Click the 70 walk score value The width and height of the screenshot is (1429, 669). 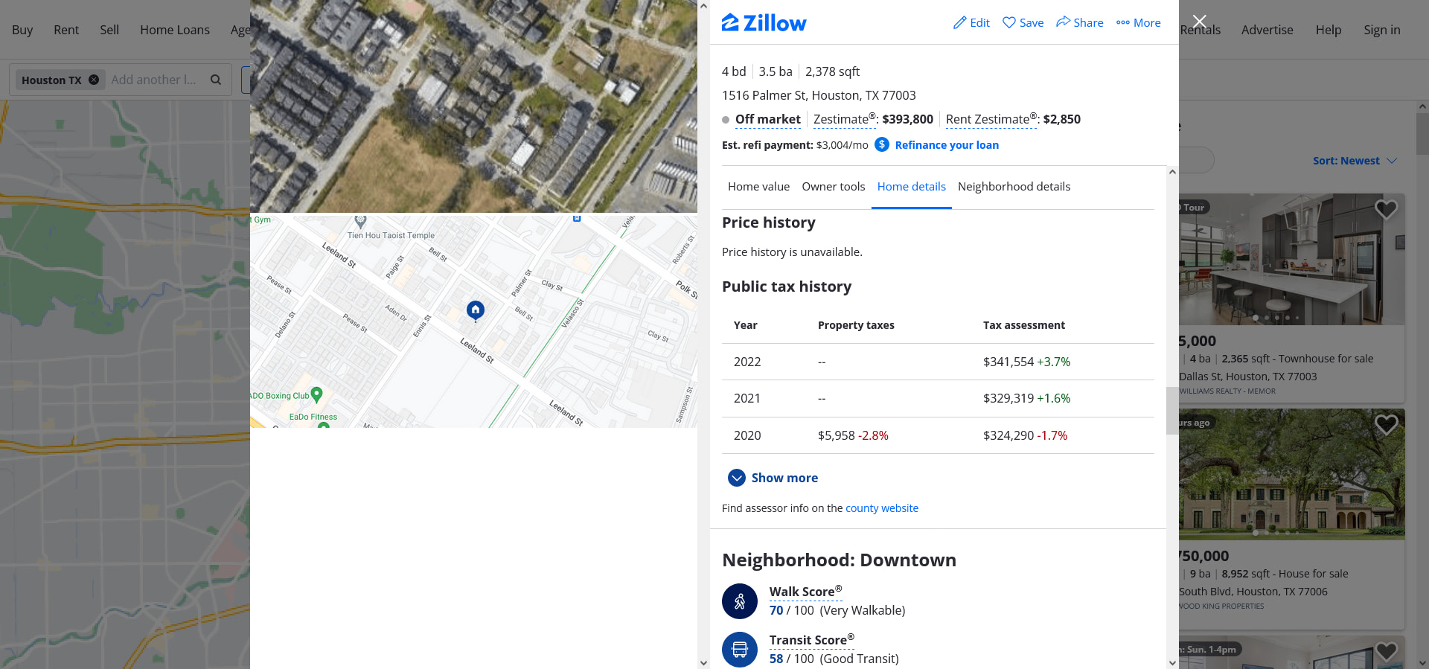click(776, 610)
